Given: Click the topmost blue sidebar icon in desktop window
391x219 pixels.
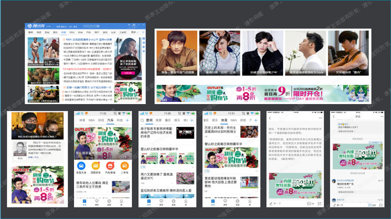Looking at the screenshot, I should click(x=144, y=39).
